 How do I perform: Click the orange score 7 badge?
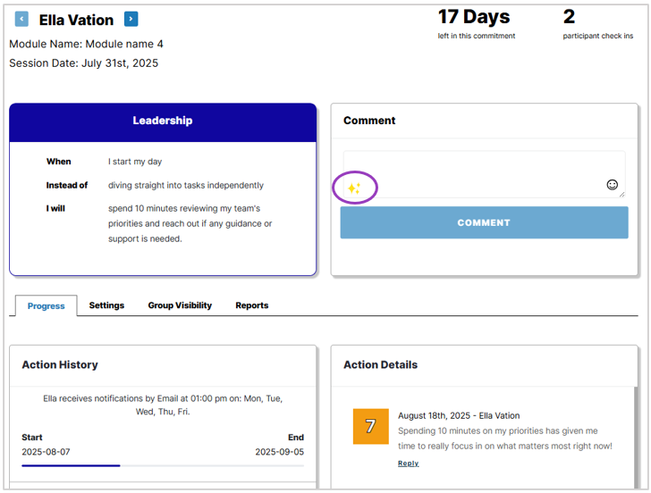(x=371, y=426)
